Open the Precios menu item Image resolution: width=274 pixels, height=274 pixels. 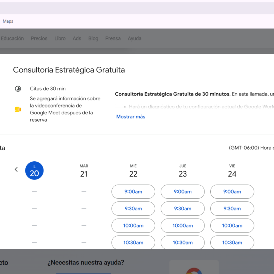pyautogui.click(x=39, y=38)
